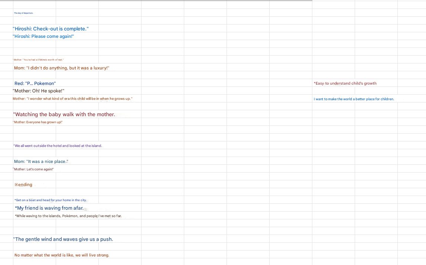The width and height of the screenshot is (426, 265).
Task: Select the cell reading "The day of departure."
Action: click(24, 13)
